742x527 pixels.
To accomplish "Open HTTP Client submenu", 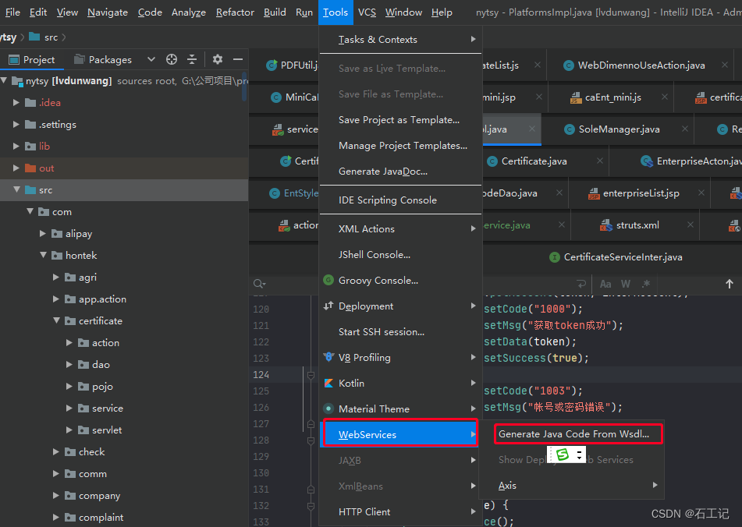I will pyautogui.click(x=401, y=512).
